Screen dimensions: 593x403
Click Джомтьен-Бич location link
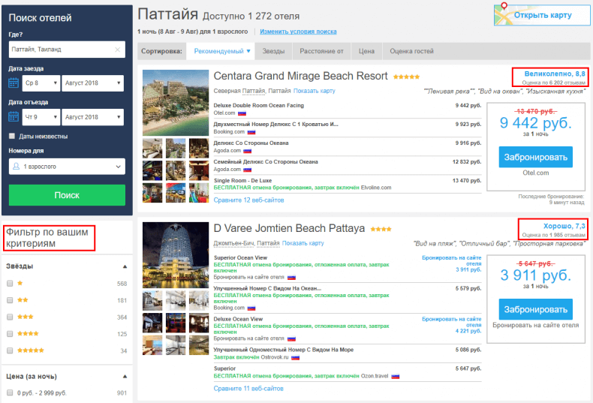pyautogui.click(x=233, y=243)
